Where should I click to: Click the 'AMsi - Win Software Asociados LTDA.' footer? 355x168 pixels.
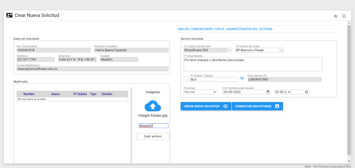[x=328, y=166]
